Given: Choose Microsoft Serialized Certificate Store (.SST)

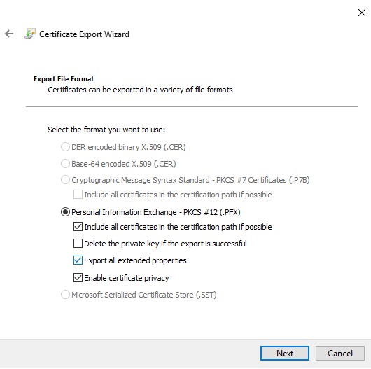Looking at the screenshot, I should 65,295.
